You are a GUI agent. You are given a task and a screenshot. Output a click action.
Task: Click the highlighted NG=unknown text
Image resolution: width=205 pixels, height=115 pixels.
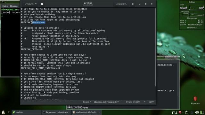[38, 23]
